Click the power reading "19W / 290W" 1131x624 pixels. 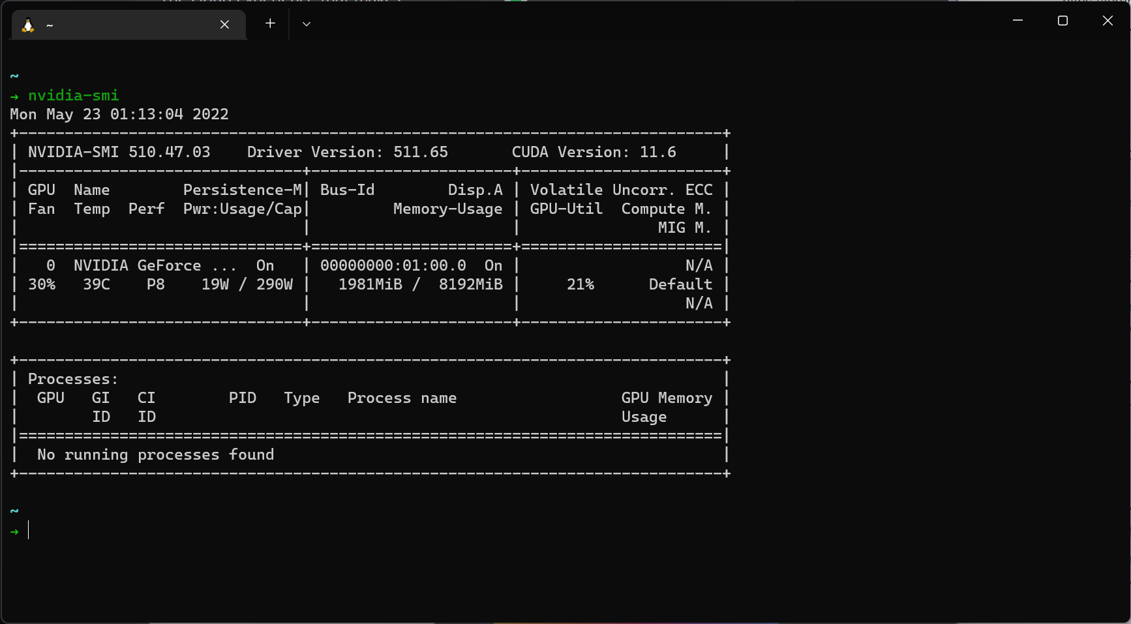click(x=247, y=285)
